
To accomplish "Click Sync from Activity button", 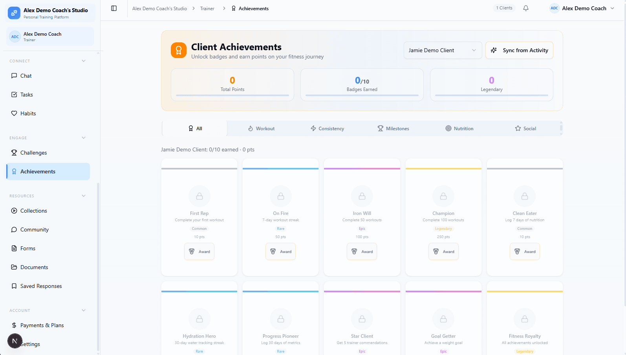I will click(x=519, y=50).
